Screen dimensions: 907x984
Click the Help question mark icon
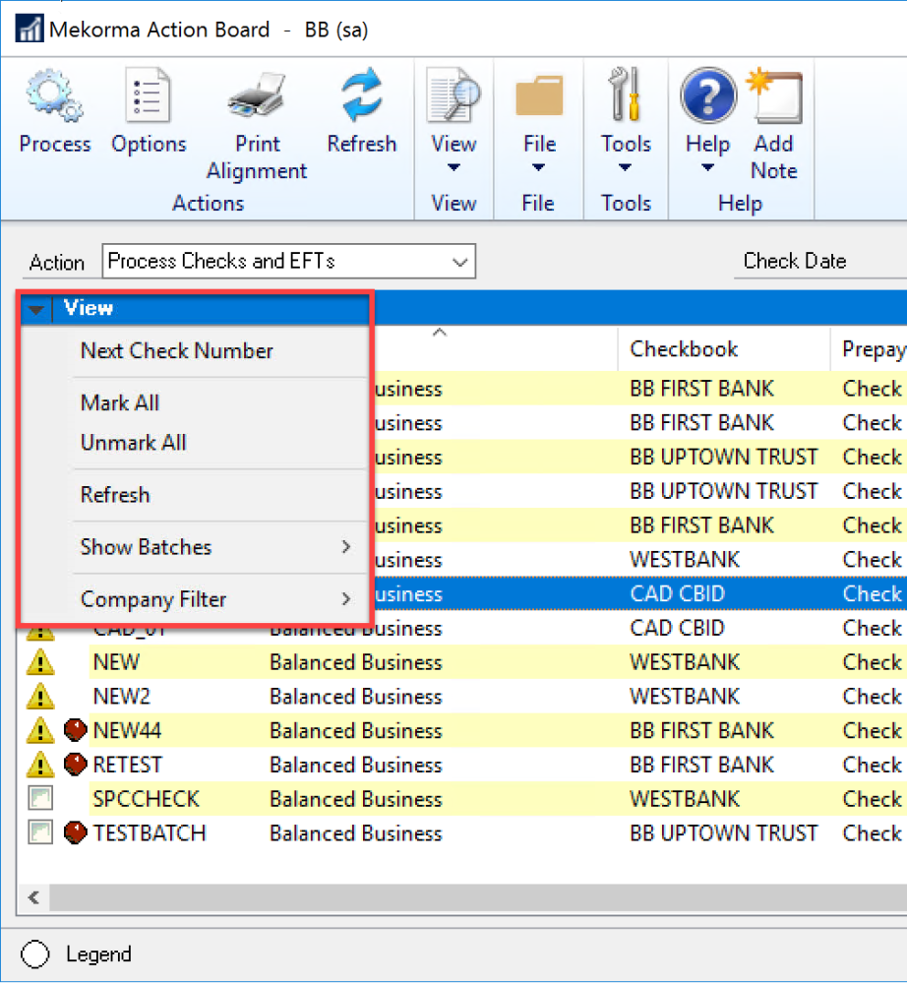click(x=708, y=95)
